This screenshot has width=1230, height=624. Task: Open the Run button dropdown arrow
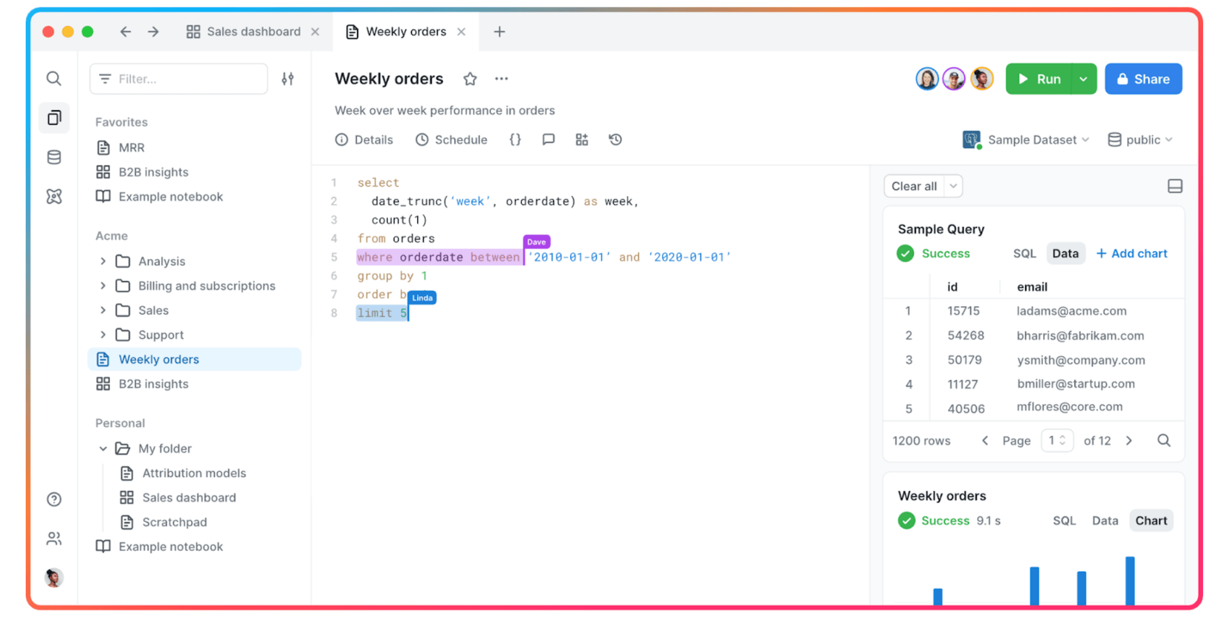1084,79
